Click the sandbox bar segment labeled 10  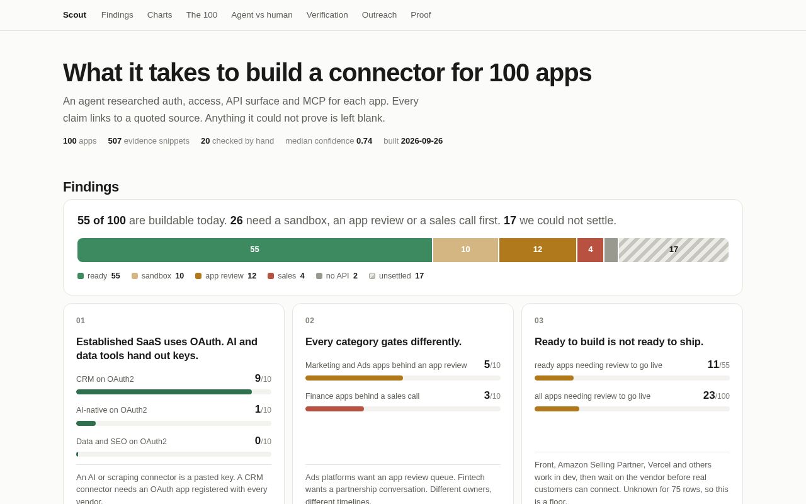coord(465,250)
